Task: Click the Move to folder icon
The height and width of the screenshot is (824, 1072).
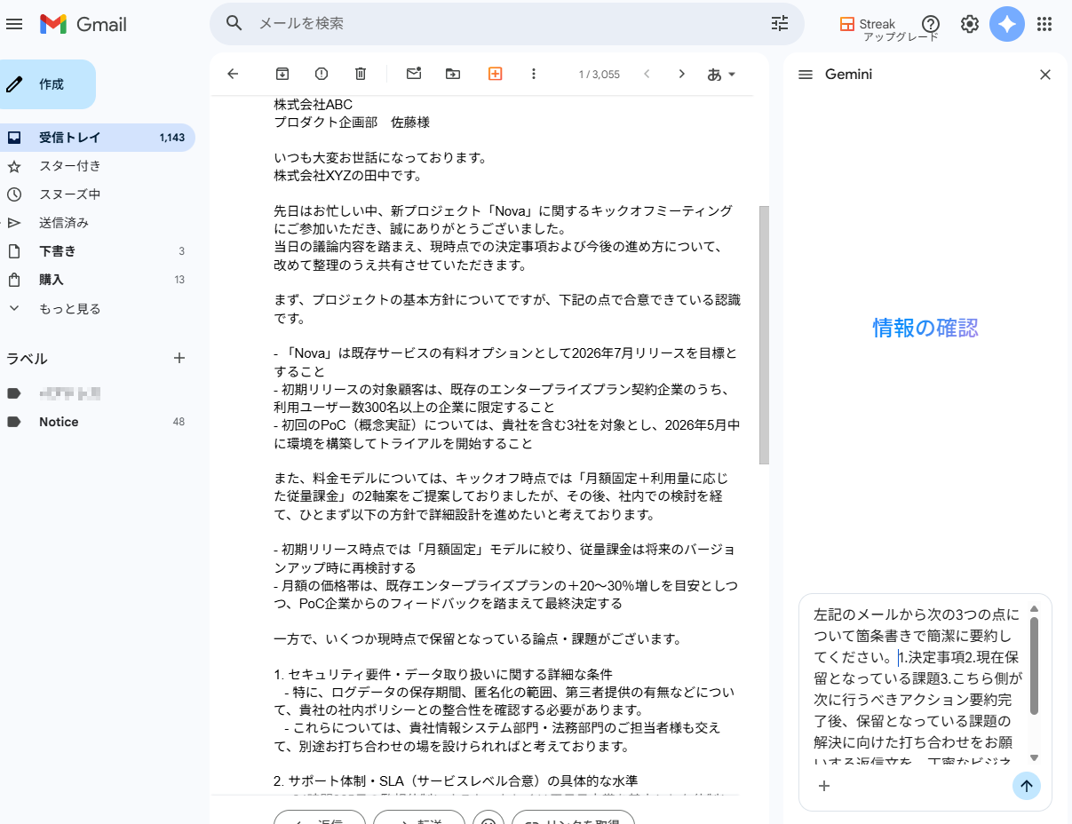Action: click(x=453, y=74)
